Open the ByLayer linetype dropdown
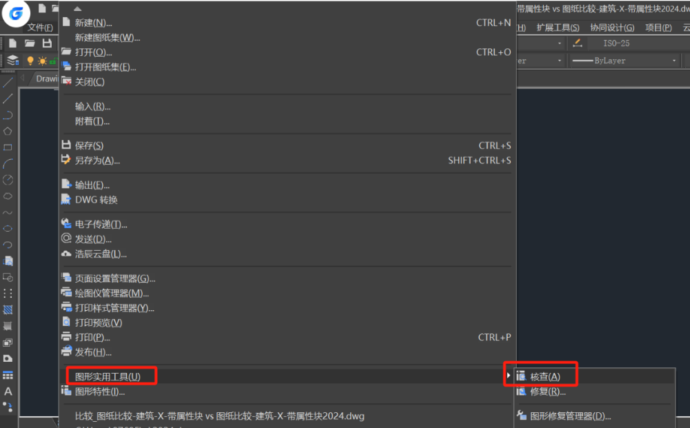This screenshot has width=690, height=428. (x=625, y=61)
